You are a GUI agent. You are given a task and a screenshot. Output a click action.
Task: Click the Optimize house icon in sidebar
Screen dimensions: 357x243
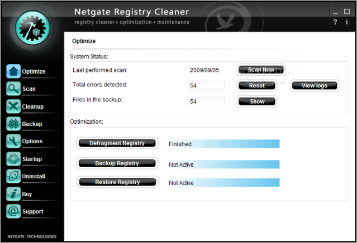point(13,71)
